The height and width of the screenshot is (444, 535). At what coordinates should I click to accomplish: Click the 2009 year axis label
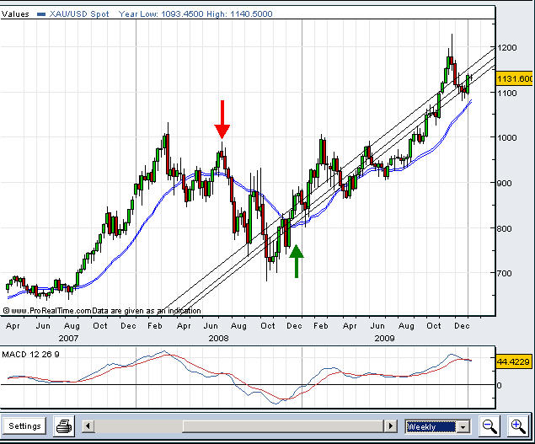point(384,338)
